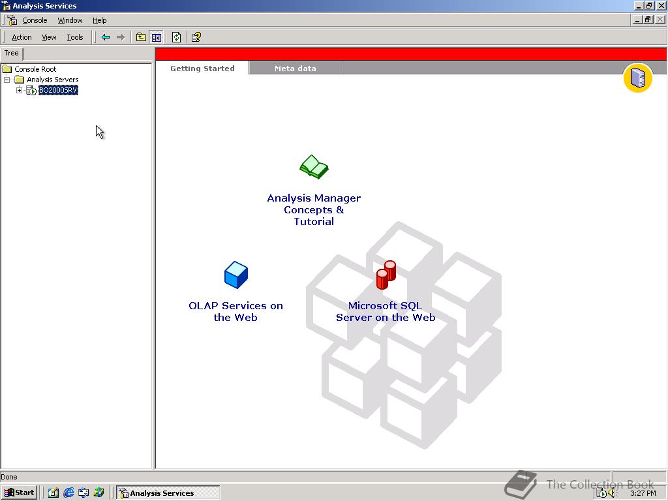
Task: Click the speaker volume tray icon
Action: click(x=613, y=493)
